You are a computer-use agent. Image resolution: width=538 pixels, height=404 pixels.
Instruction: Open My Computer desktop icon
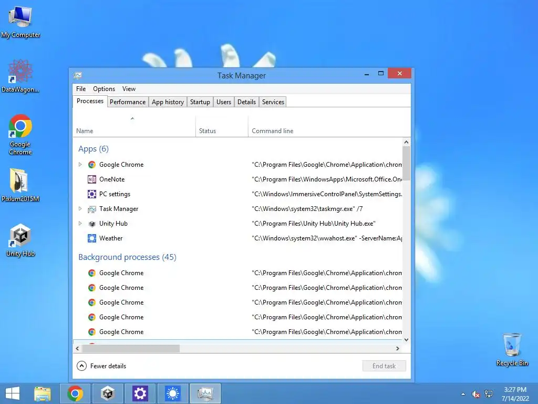click(20, 21)
